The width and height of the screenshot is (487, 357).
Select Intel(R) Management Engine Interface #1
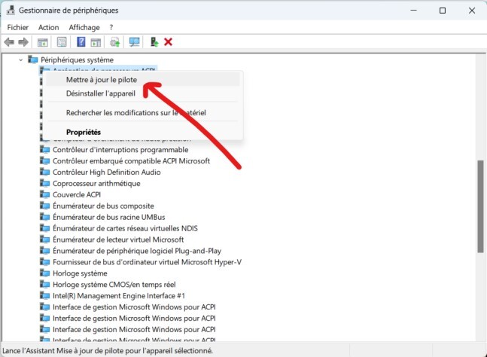[118, 296]
